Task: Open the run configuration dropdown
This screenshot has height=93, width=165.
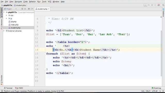Action: [145, 5]
